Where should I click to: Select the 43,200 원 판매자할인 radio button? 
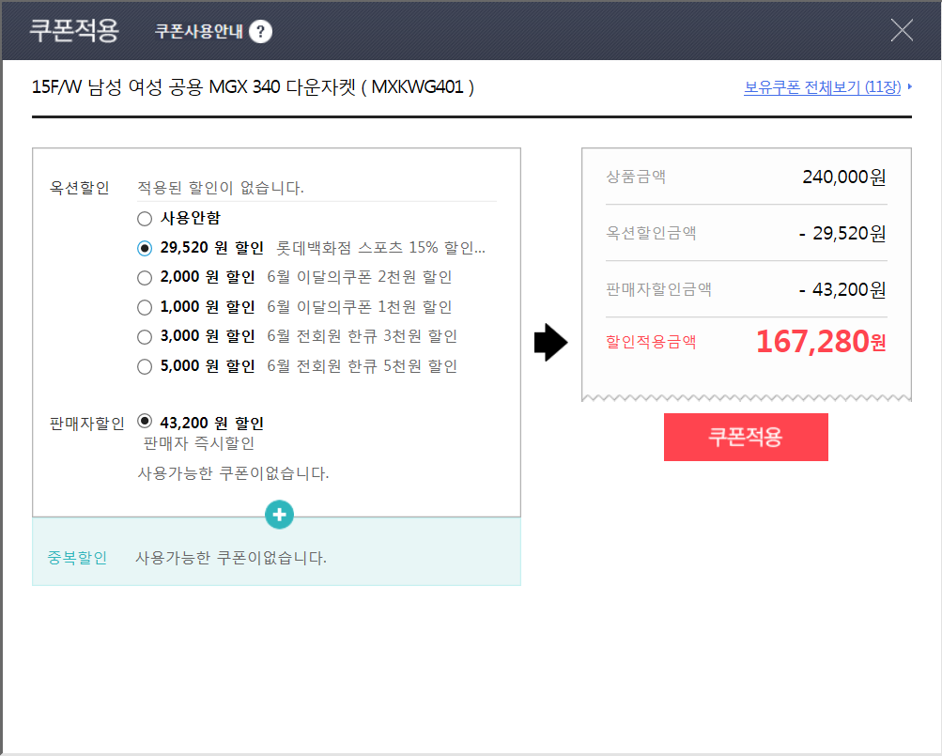pyautogui.click(x=145, y=422)
